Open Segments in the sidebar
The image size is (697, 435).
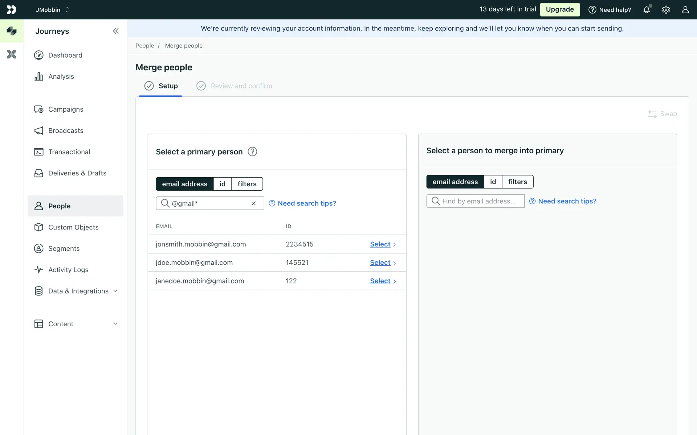coord(64,248)
